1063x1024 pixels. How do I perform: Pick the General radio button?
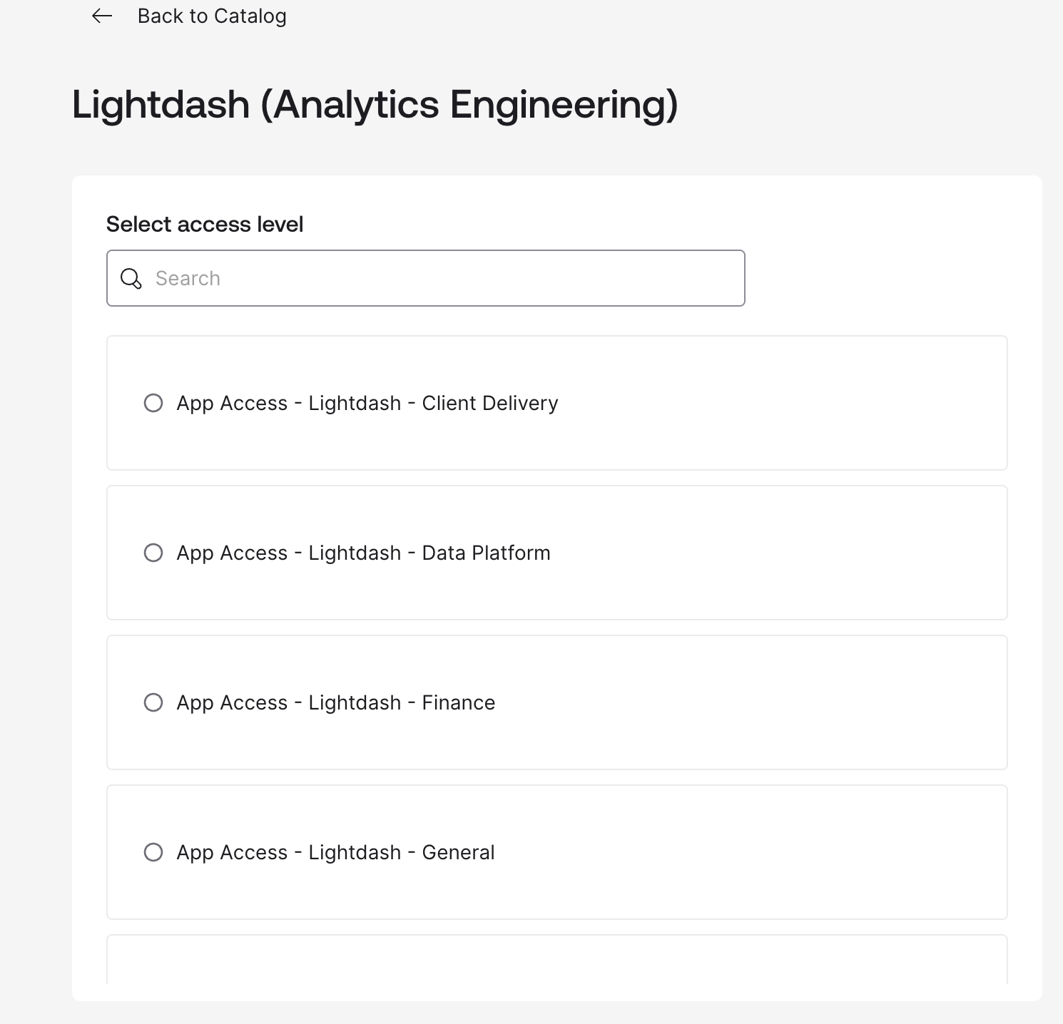pyautogui.click(x=153, y=852)
